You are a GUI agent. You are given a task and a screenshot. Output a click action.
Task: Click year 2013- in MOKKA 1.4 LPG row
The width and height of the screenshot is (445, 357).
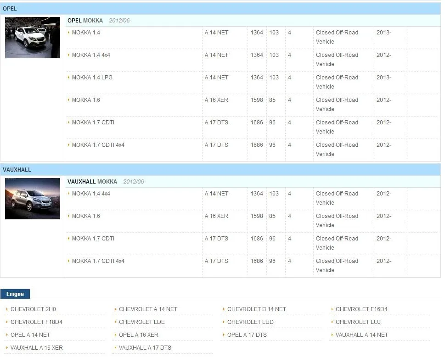tap(384, 78)
